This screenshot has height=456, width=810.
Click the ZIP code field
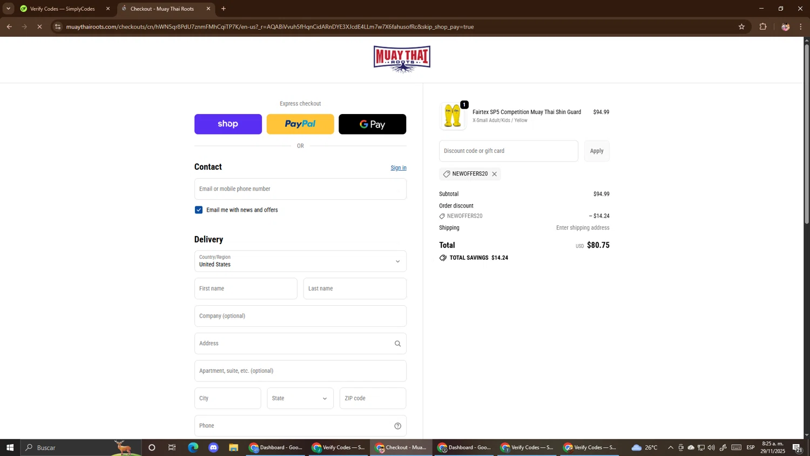pos(373,399)
